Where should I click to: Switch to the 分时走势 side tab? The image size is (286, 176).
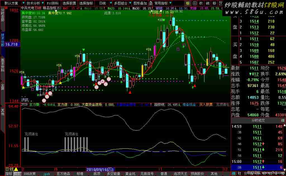pos(3,15)
